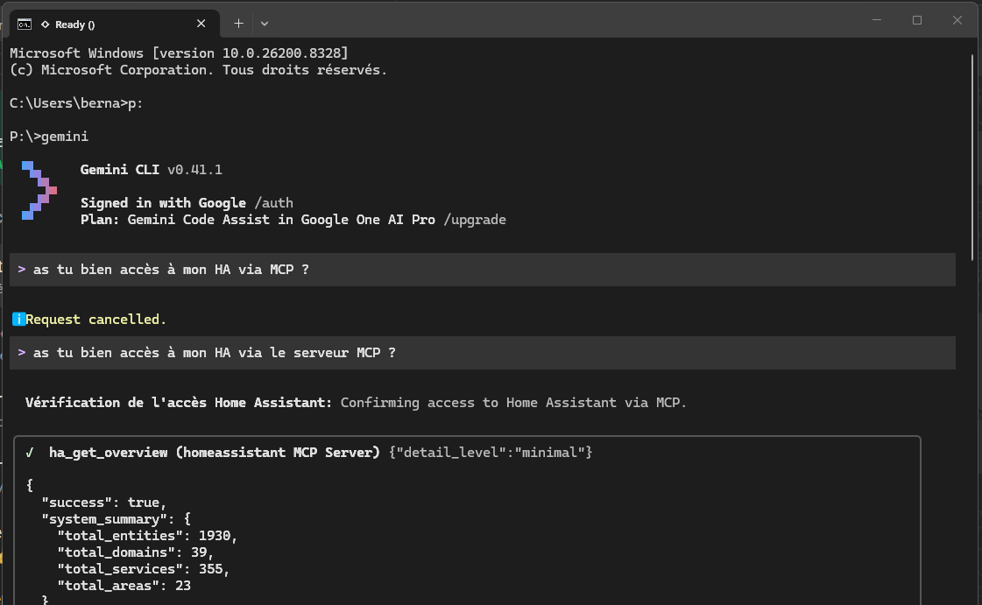Click "Vérification de l'accès Home Assistant:" heading
This screenshot has height=605, width=982.
pyautogui.click(x=179, y=403)
